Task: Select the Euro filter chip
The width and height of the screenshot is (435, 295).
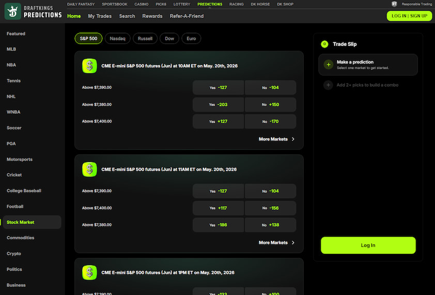Action: [x=191, y=39]
